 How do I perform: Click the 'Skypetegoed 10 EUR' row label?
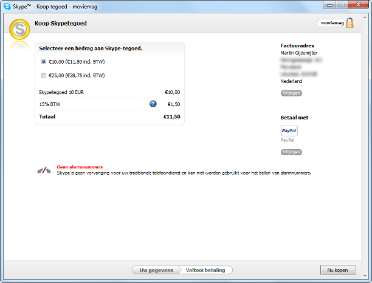[61, 92]
